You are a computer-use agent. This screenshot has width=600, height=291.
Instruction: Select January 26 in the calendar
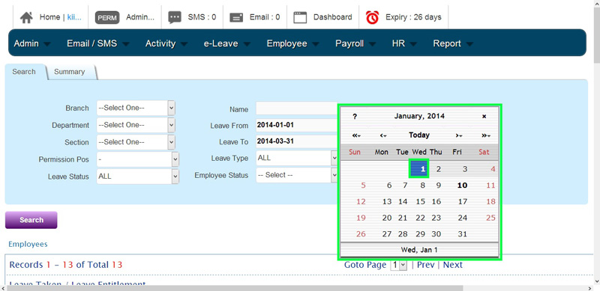tap(361, 234)
